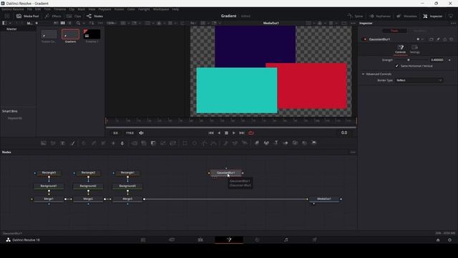The height and width of the screenshot is (258, 458).
Task: Open the Spline editor
Action: click(x=355, y=16)
